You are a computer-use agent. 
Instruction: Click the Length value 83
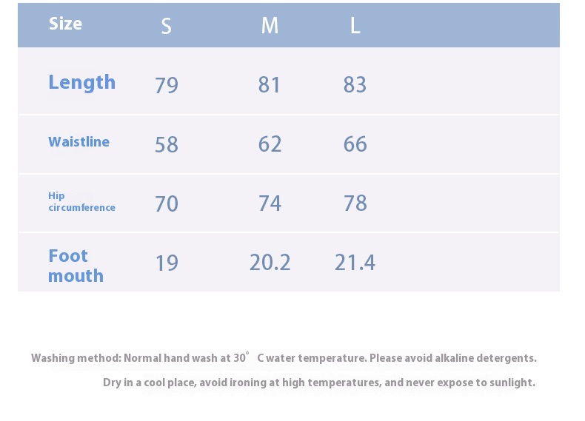point(355,85)
